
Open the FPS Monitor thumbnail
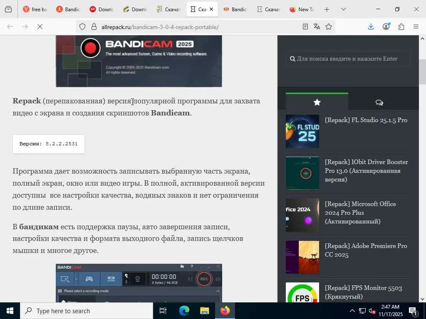tap(302, 292)
